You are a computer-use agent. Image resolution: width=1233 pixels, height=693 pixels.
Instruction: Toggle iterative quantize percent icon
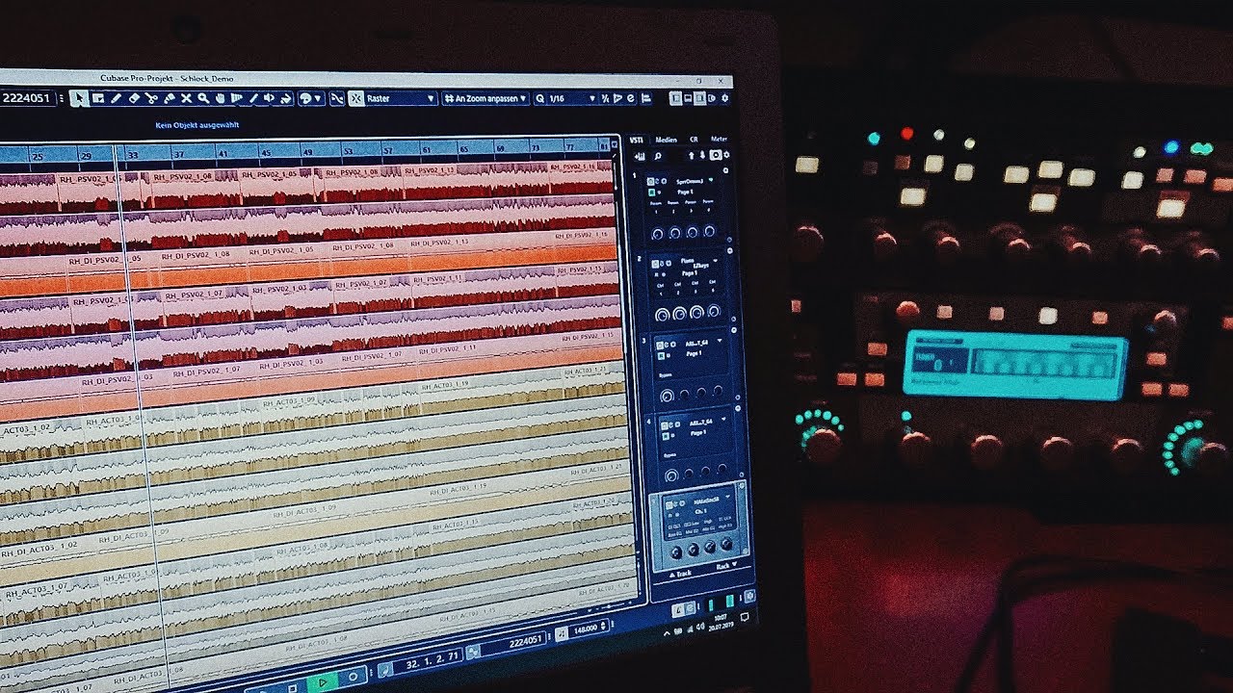(605, 98)
